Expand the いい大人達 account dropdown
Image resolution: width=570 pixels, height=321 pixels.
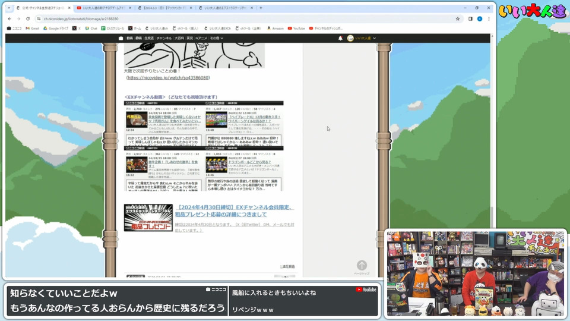point(362,38)
